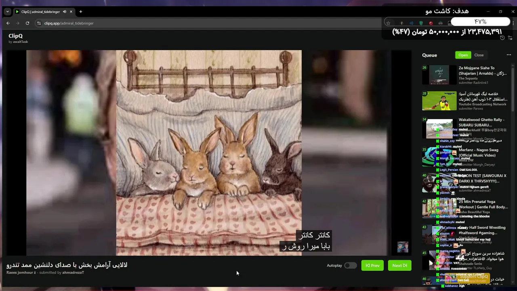Open the Merfanz - Nagoo Swag title
The image size is (517, 291).
tap(478, 152)
